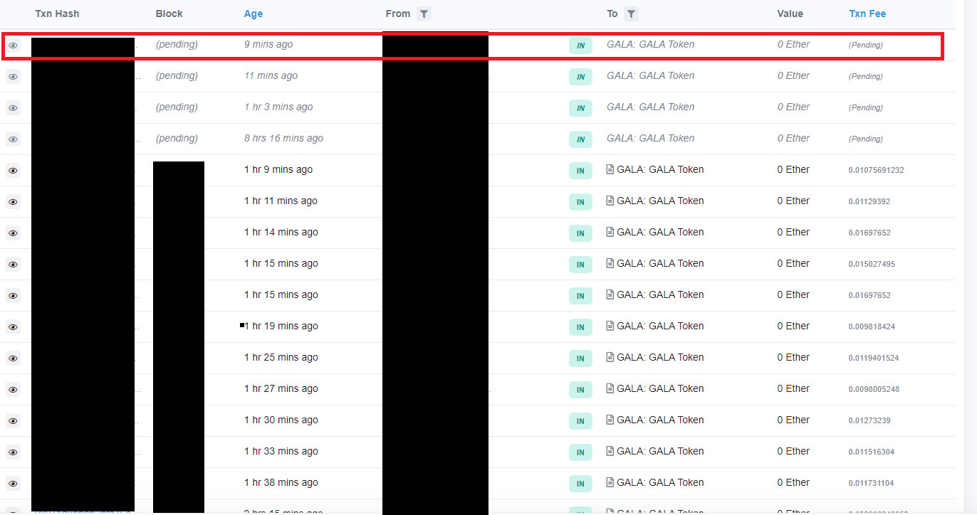Viewport: 977px width, 515px height.
Task: Click the eye icon in the 1 hr 19 mins ago row
Action: click(x=13, y=327)
